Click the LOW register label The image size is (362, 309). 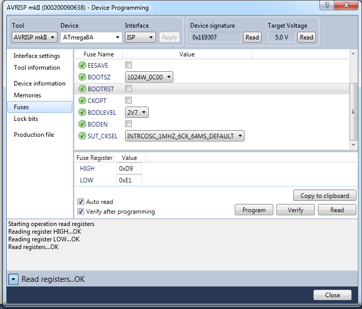[x=87, y=180]
